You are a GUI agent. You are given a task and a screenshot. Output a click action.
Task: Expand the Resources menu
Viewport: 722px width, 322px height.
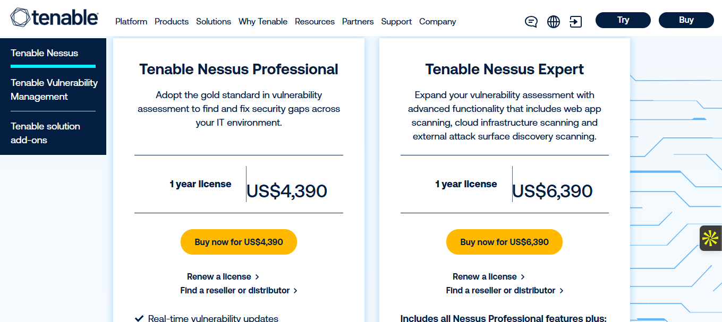pyautogui.click(x=315, y=22)
